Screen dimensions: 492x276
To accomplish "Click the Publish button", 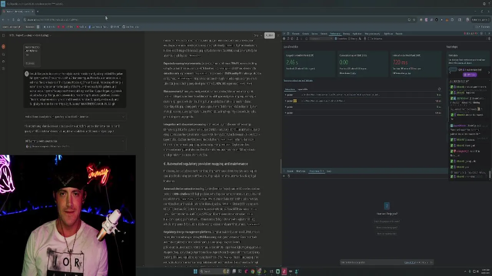I will (x=269, y=36).
